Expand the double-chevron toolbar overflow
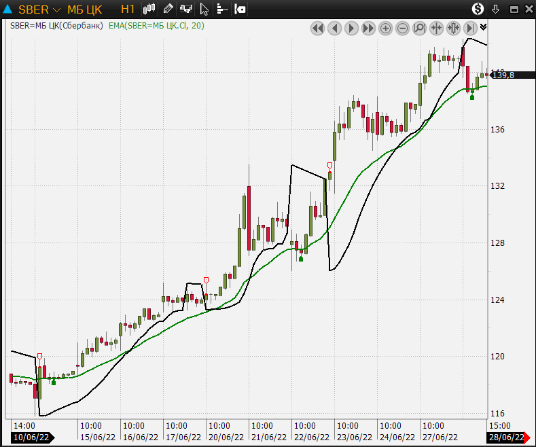The width and height of the screenshot is (536, 447). pyautogui.click(x=483, y=27)
